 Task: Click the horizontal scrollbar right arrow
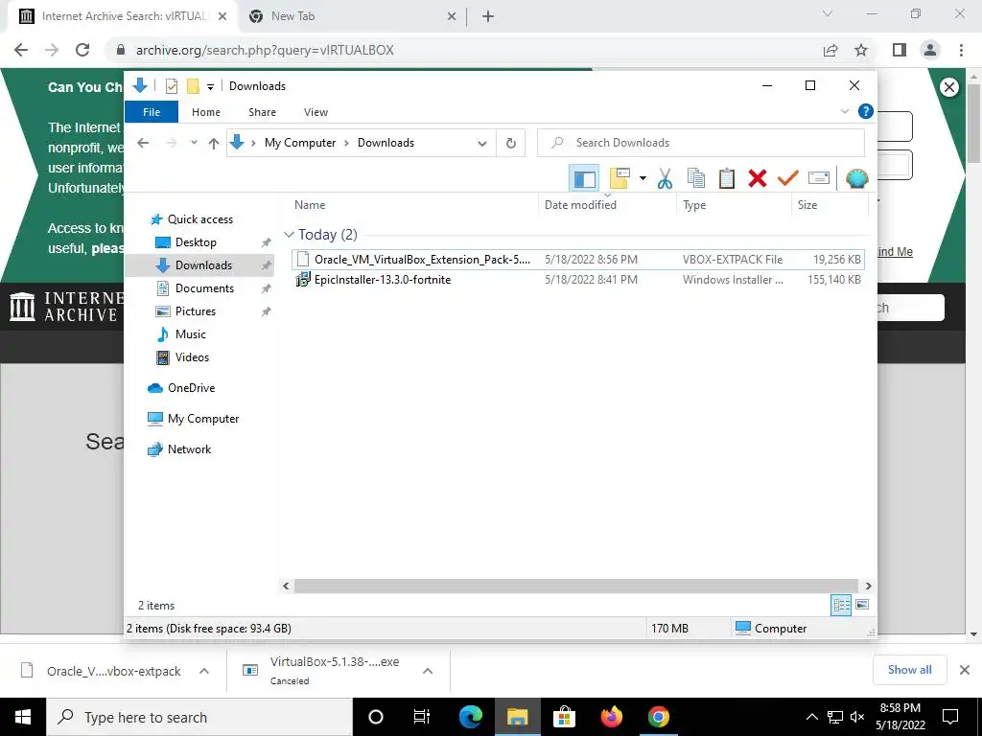click(868, 586)
